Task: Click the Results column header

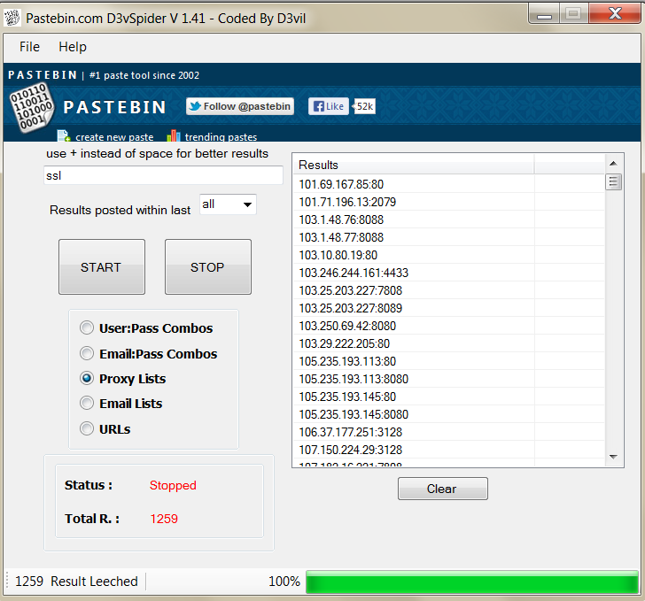Action: pyautogui.click(x=414, y=165)
